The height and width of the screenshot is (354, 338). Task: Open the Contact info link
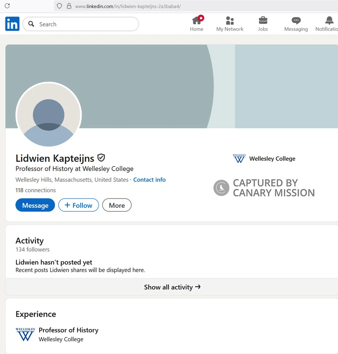[x=150, y=180]
